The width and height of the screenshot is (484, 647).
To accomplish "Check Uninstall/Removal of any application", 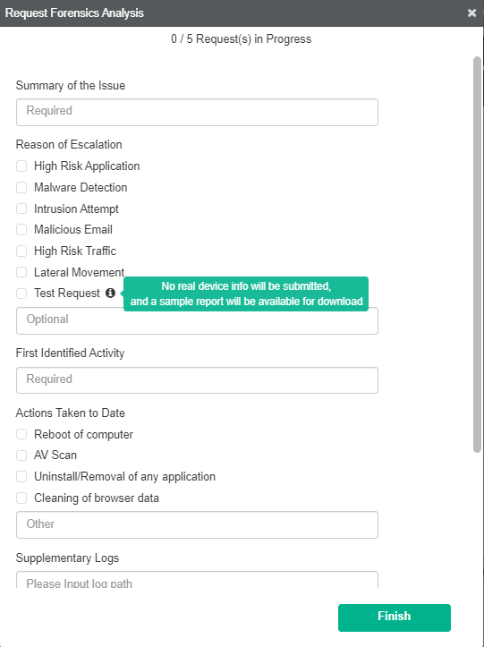I will click(x=21, y=477).
